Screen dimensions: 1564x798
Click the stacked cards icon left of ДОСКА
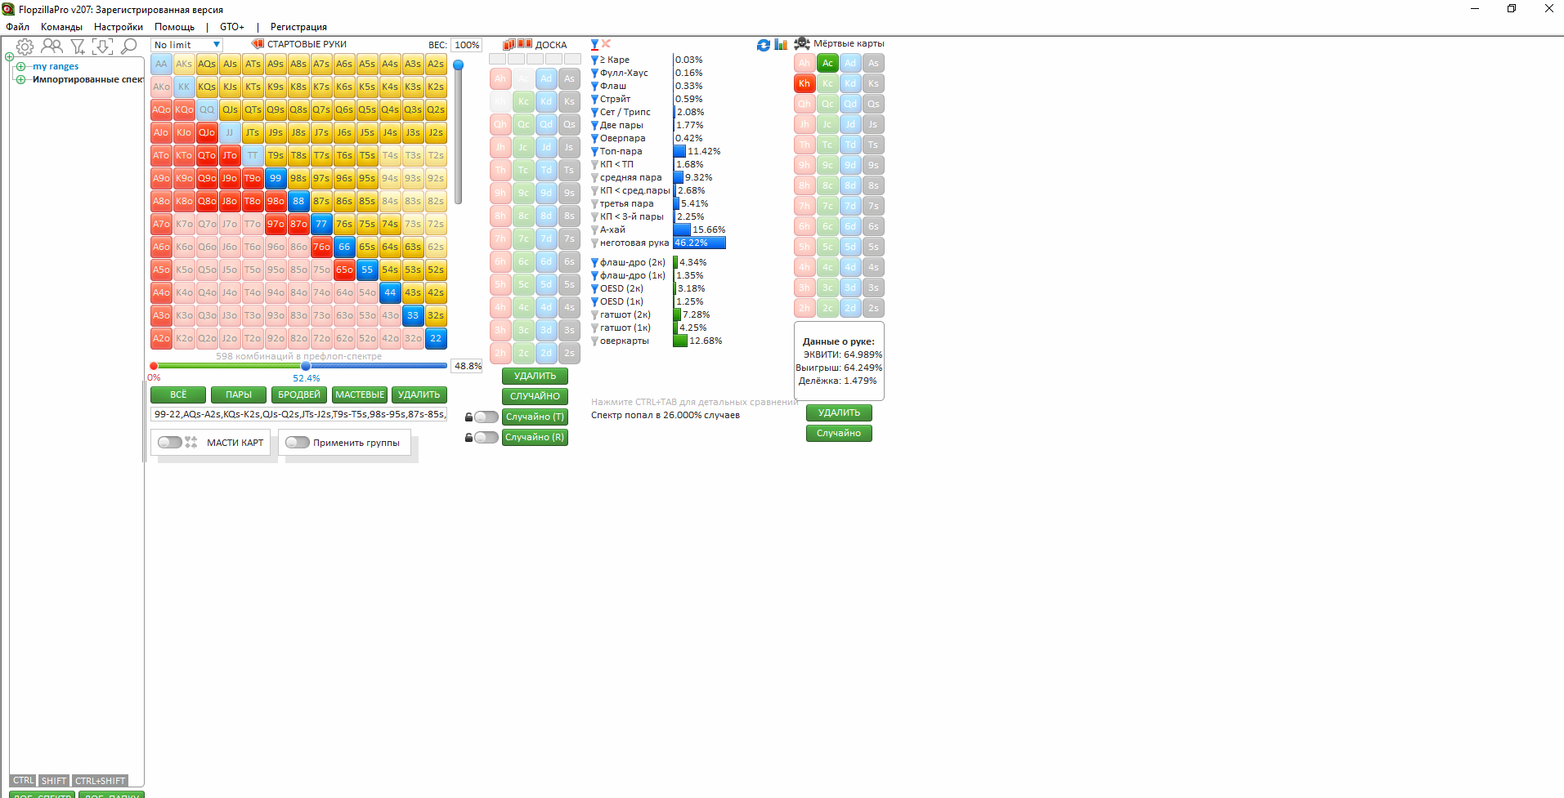[x=509, y=44]
